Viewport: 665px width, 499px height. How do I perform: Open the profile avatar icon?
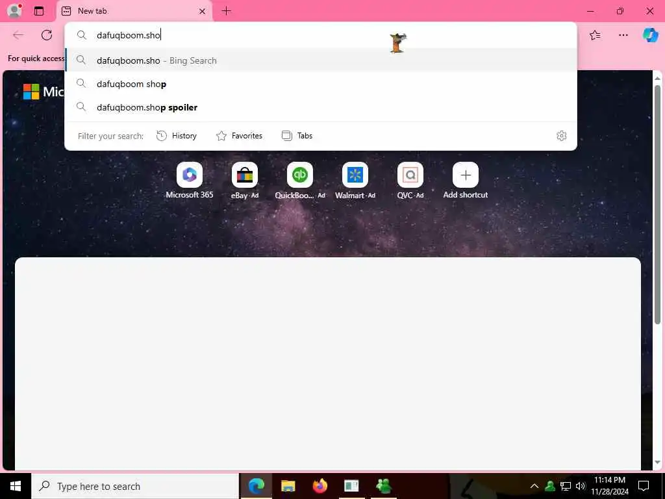pyautogui.click(x=14, y=10)
